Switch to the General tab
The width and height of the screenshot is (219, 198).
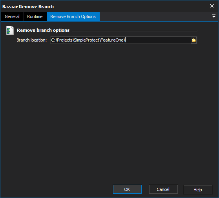[12, 16]
